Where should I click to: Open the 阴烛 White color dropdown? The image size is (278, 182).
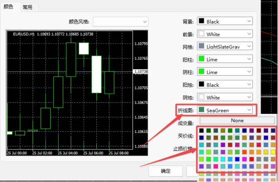pyautogui.click(x=225, y=97)
